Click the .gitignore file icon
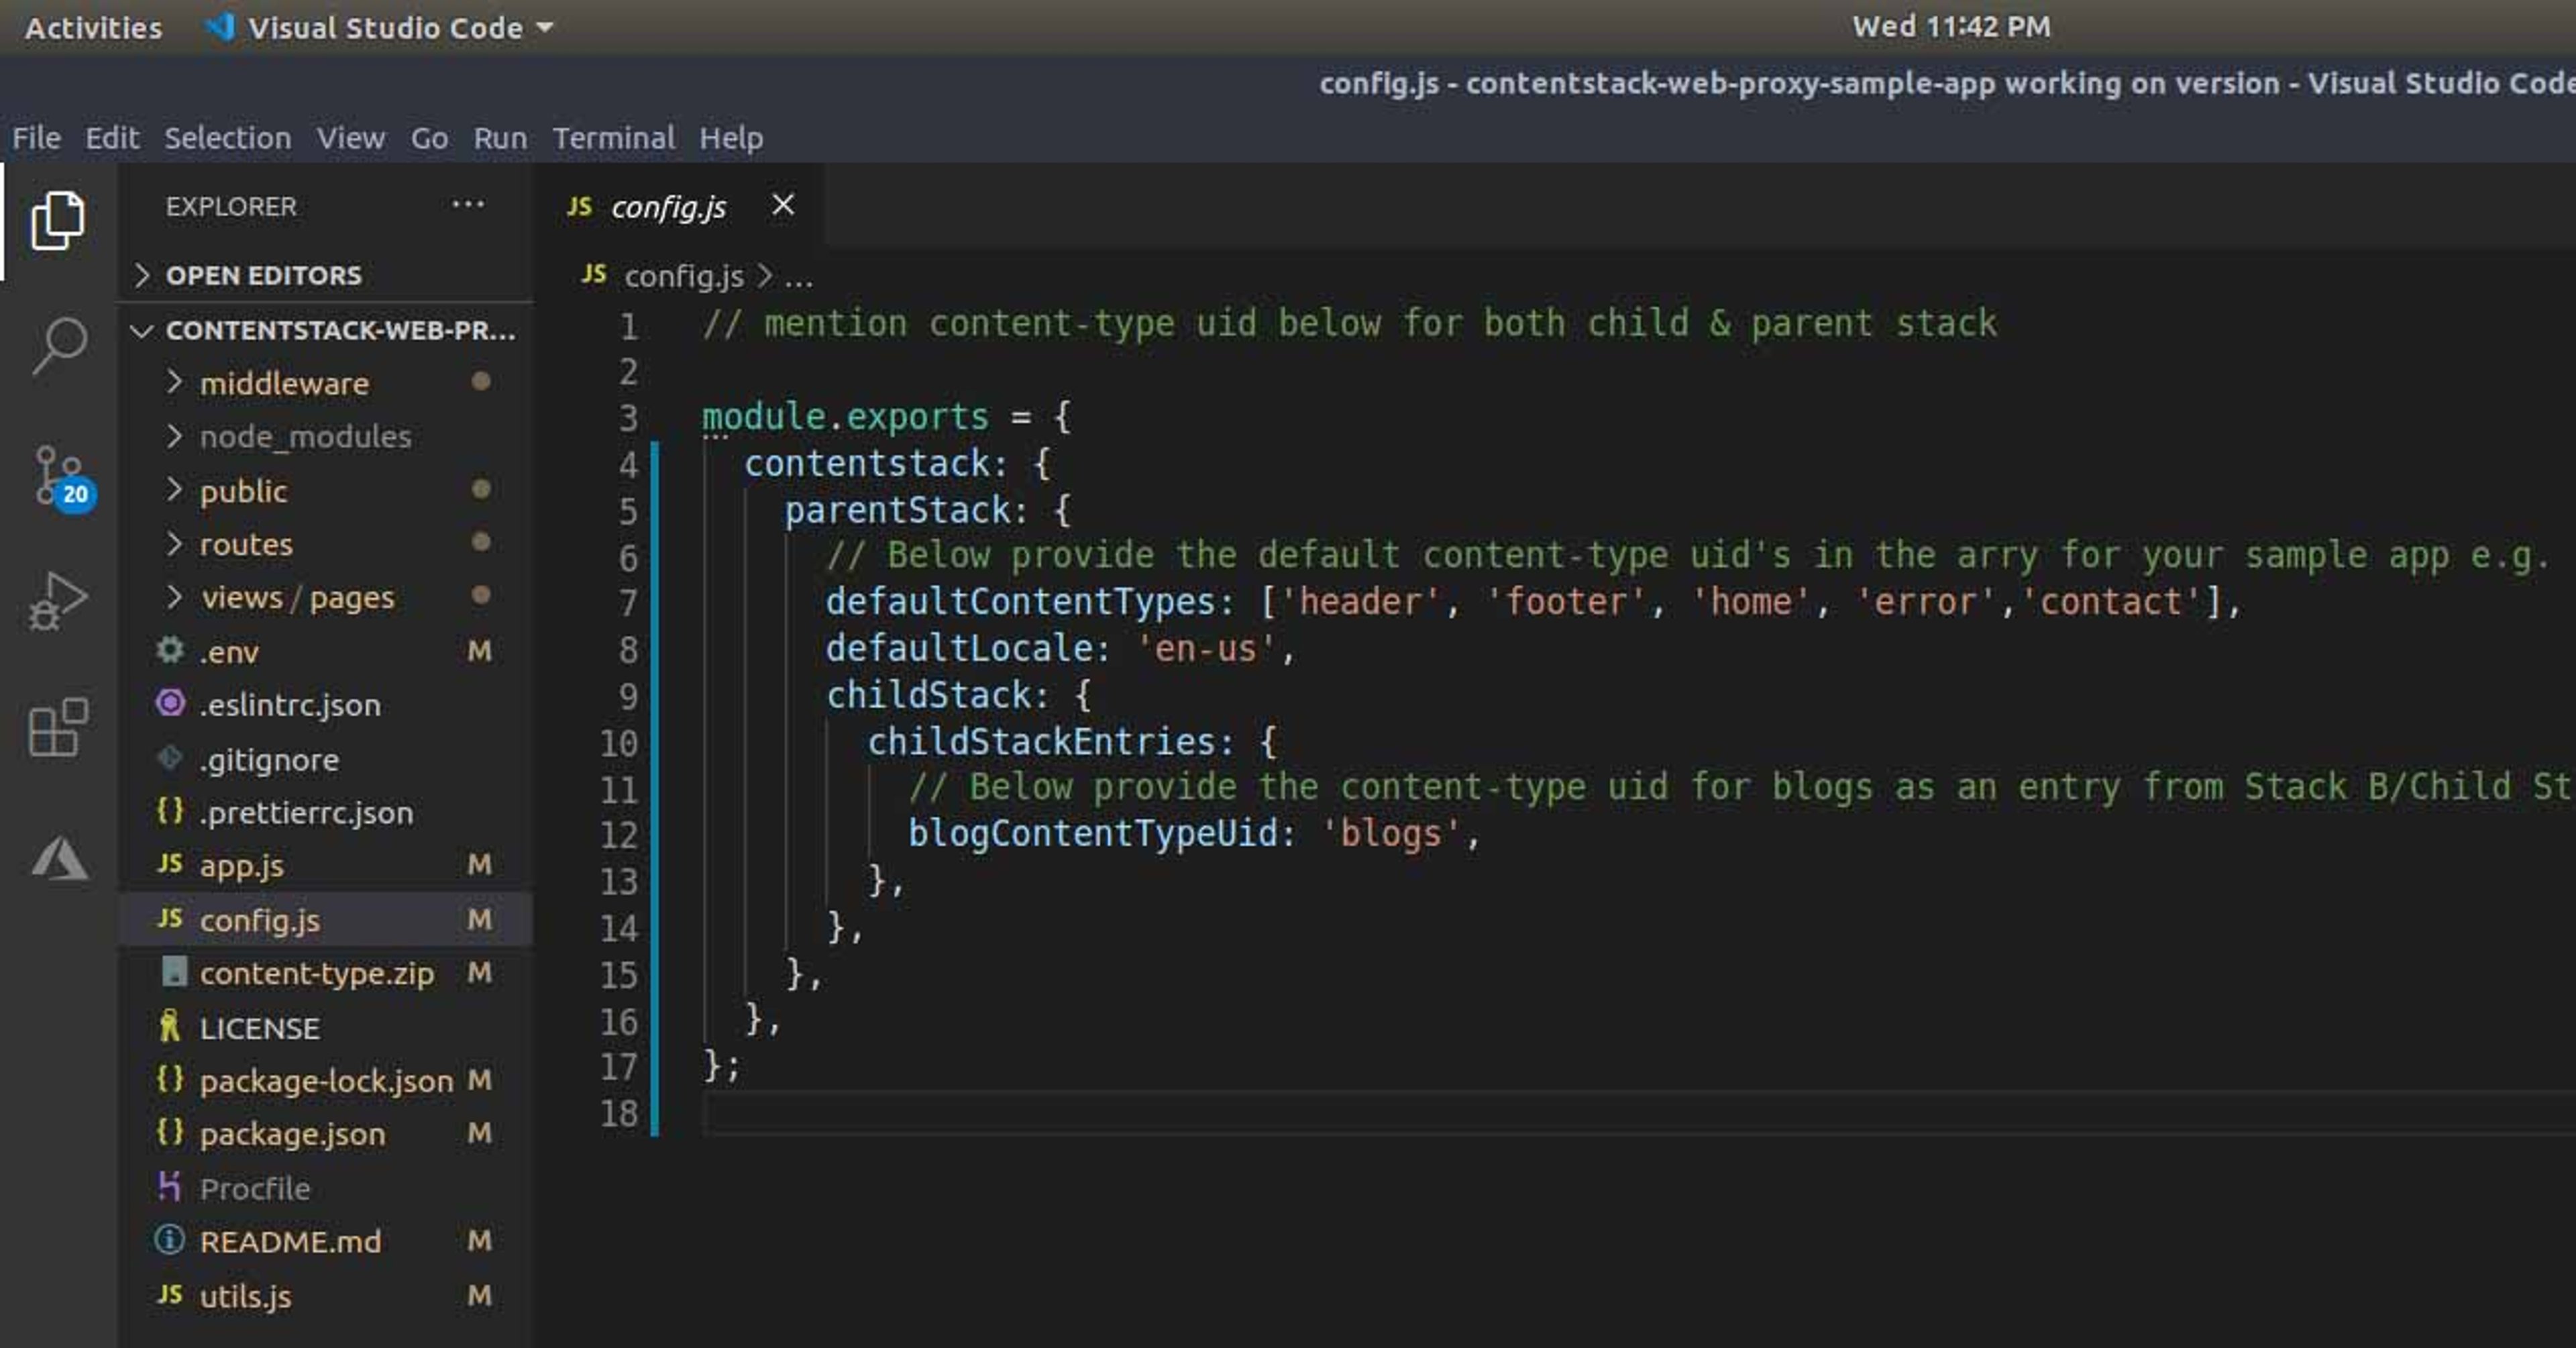2576x1348 pixels. point(170,758)
